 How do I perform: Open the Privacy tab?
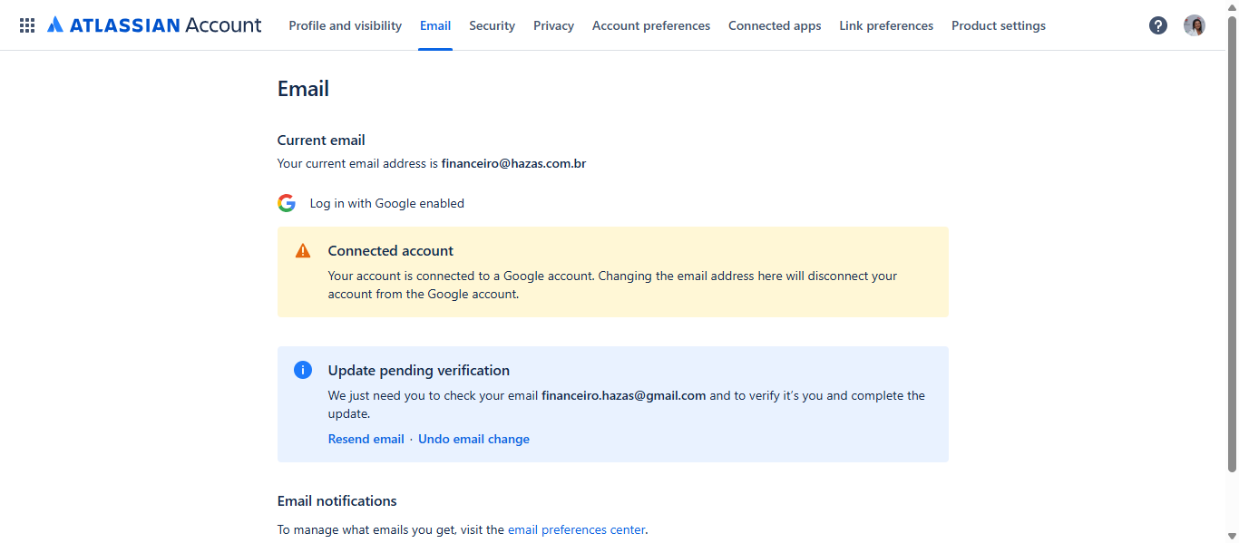(x=554, y=25)
